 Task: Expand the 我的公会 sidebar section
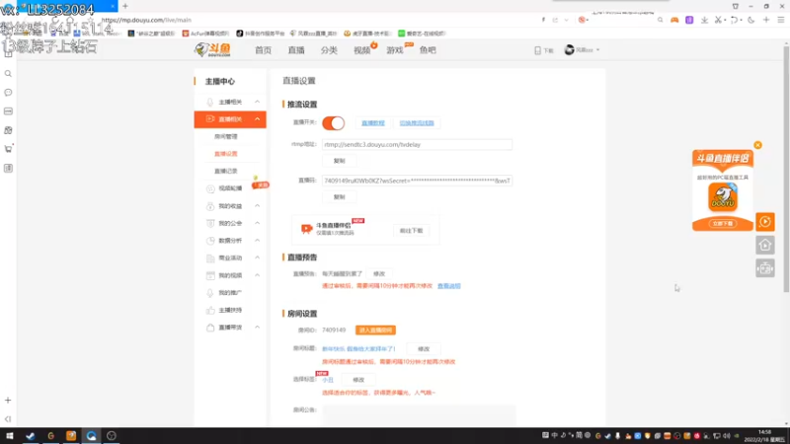pyautogui.click(x=257, y=223)
